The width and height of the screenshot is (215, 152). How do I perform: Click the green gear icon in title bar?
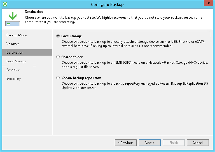(x=5, y=4)
